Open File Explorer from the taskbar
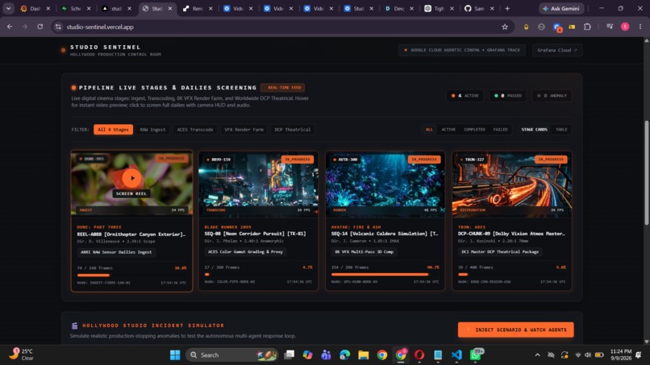 [364, 355]
